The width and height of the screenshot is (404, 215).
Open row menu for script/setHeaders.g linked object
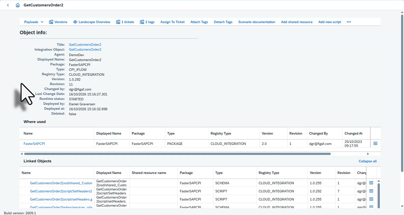coord(371,199)
